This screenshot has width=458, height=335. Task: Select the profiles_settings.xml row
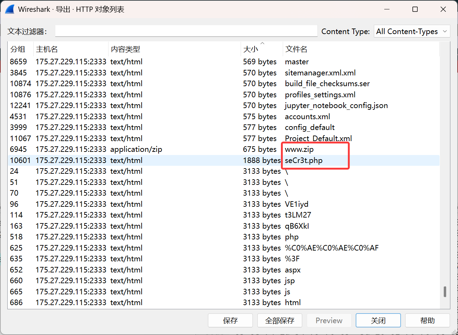pos(224,95)
